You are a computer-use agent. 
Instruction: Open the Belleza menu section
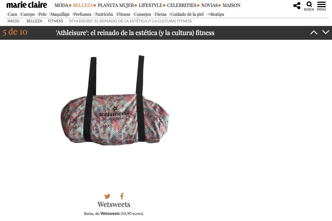83,5
